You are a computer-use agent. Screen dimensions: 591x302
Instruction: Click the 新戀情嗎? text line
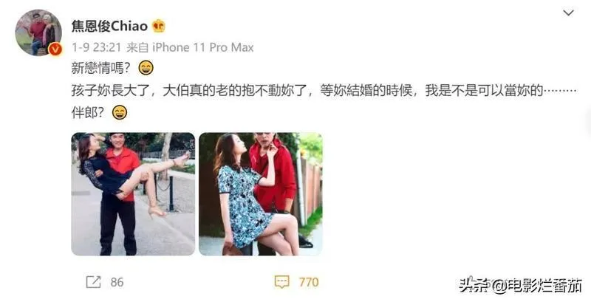pos(101,68)
